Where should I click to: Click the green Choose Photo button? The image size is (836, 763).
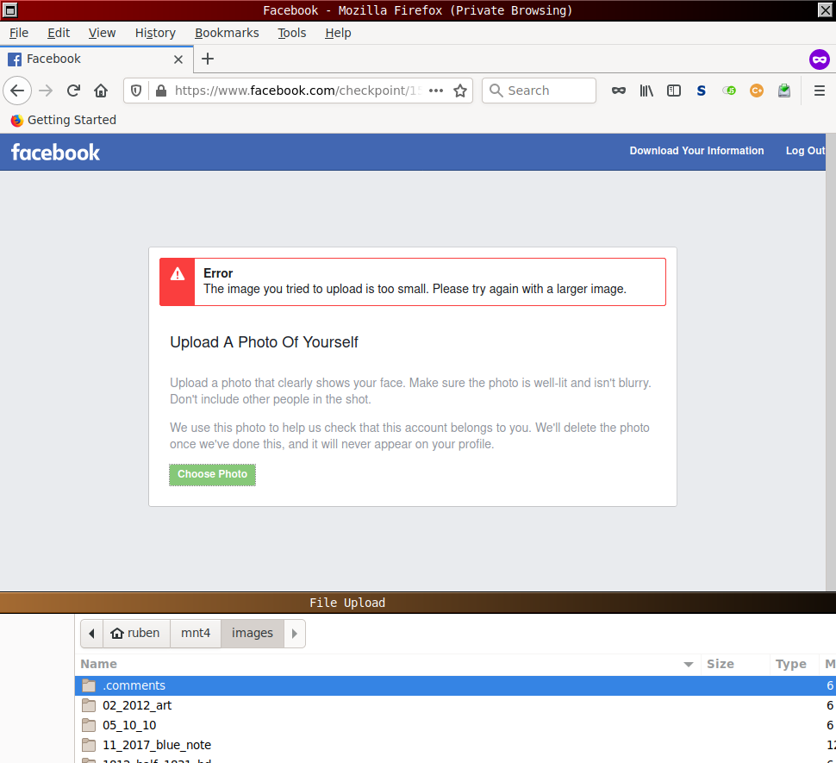coord(212,474)
